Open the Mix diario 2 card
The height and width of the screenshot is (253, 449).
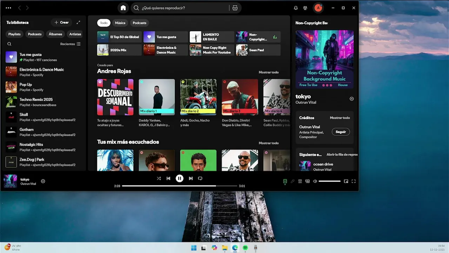click(198, 103)
